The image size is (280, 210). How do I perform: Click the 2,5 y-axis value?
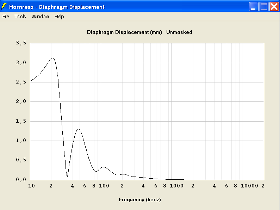[x=21, y=82]
